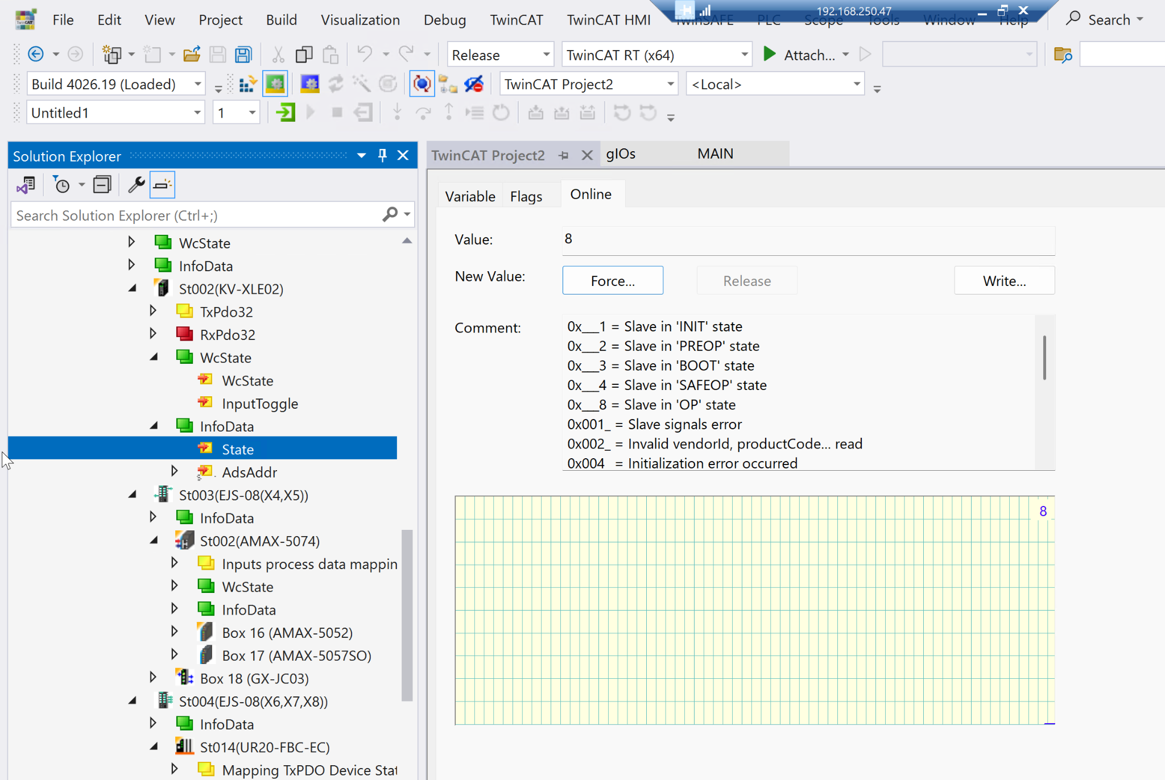Click the Force... button
Screen dimensions: 1165x780
(x=612, y=281)
